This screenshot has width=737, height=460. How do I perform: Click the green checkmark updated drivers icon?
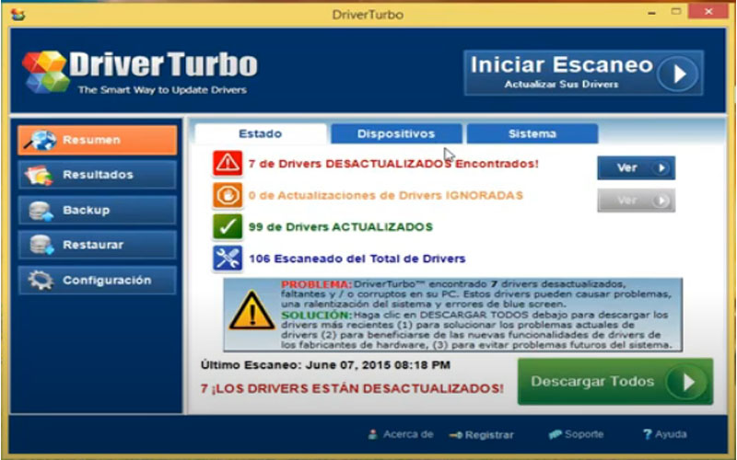228,226
